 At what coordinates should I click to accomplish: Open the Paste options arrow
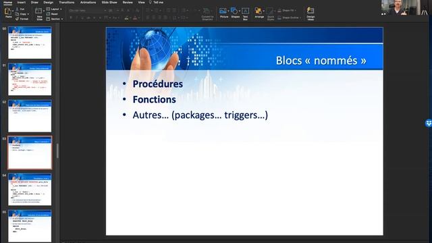13,11
